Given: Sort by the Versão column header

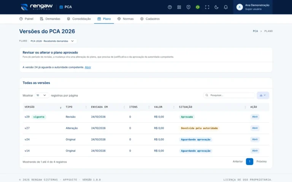Looking at the screenshot, I should coord(43,107).
